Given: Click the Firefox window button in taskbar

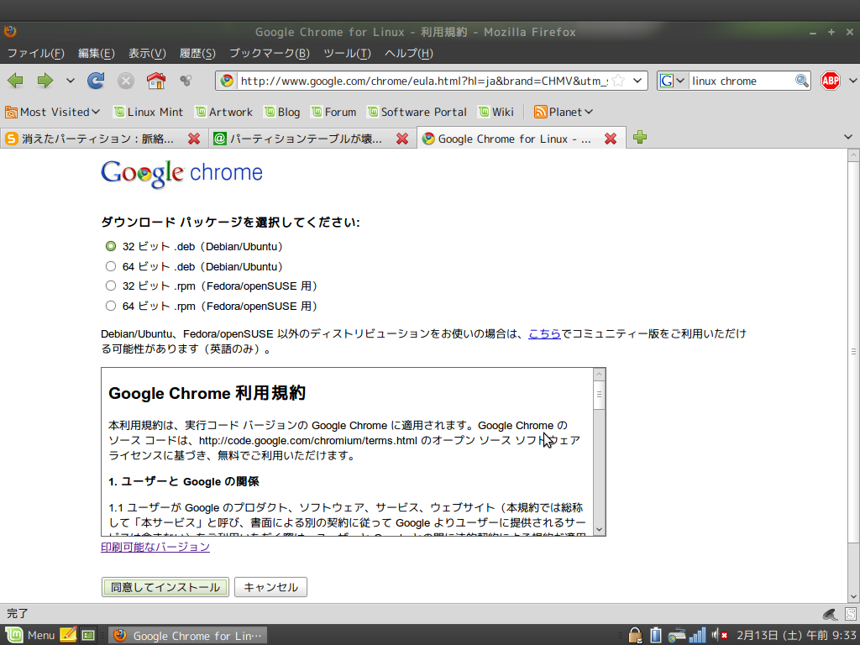Looking at the screenshot, I should (187, 635).
